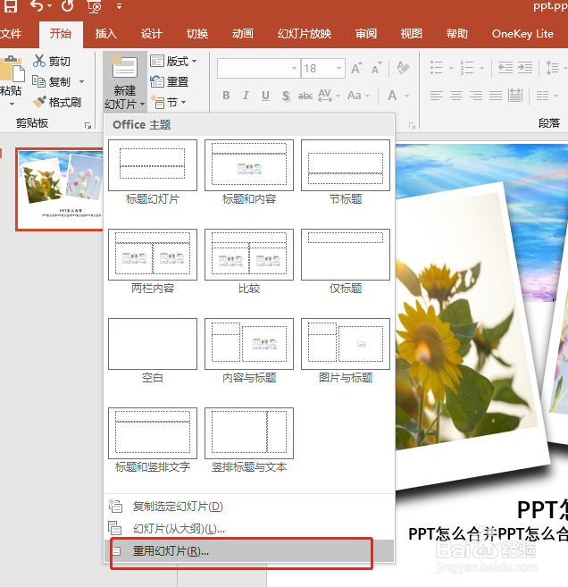Switch to the 动画 tab
The height and width of the screenshot is (587, 568).
[x=242, y=34]
